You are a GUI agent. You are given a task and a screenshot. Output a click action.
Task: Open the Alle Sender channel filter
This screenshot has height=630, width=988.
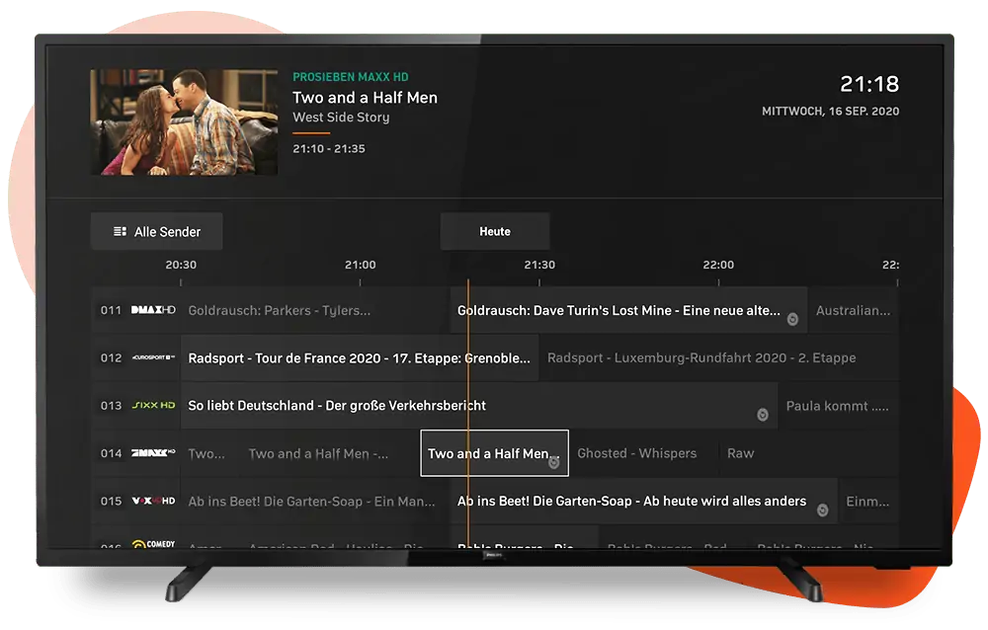(x=156, y=231)
